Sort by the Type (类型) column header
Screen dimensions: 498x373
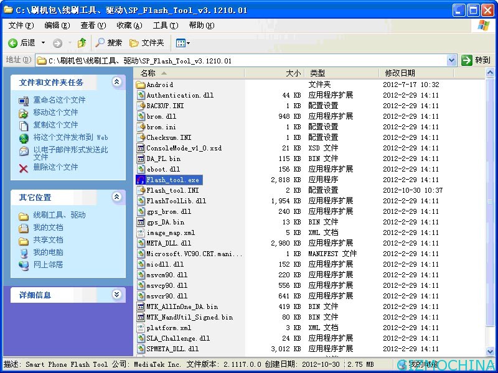pos(342,73)
